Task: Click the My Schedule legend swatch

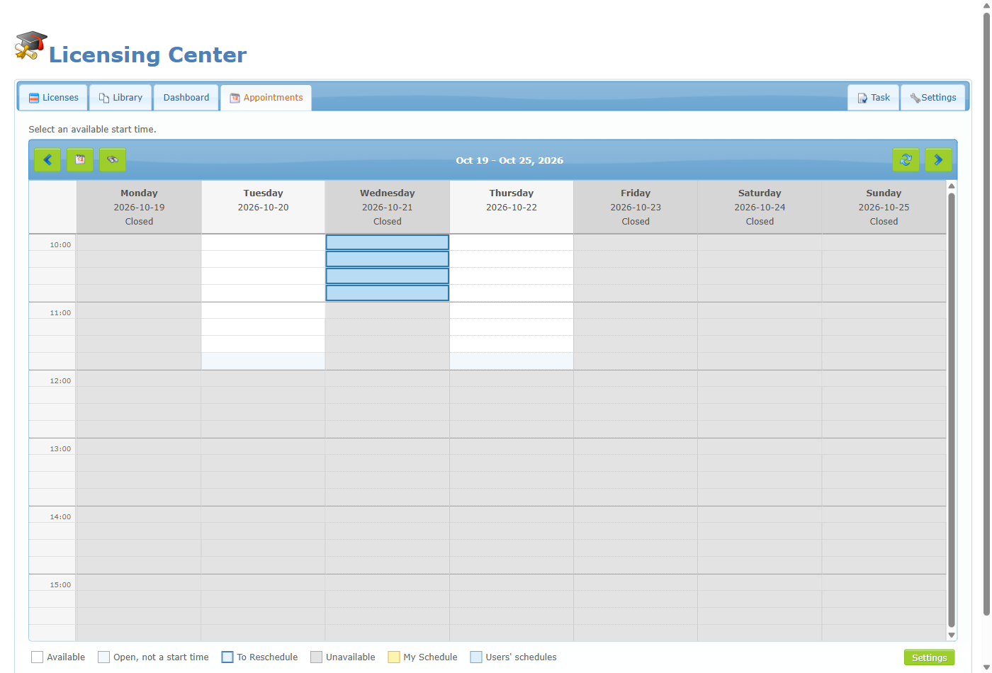Action: pyautogui.click(x=394, y=657)
